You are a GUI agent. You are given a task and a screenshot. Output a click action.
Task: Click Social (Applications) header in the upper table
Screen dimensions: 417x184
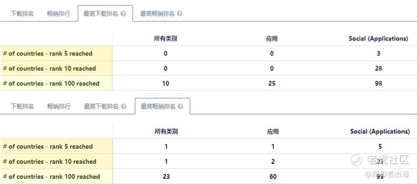pos(378,38)
